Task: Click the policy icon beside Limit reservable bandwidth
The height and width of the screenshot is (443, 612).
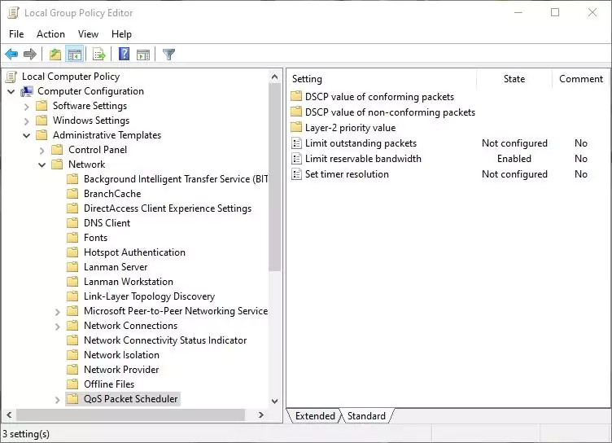Action: click(296, 159)
